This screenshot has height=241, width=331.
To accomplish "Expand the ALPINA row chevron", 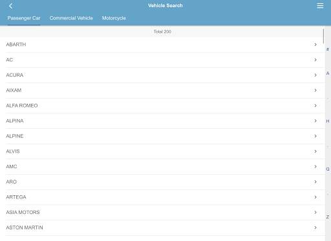I will point(315,120).
